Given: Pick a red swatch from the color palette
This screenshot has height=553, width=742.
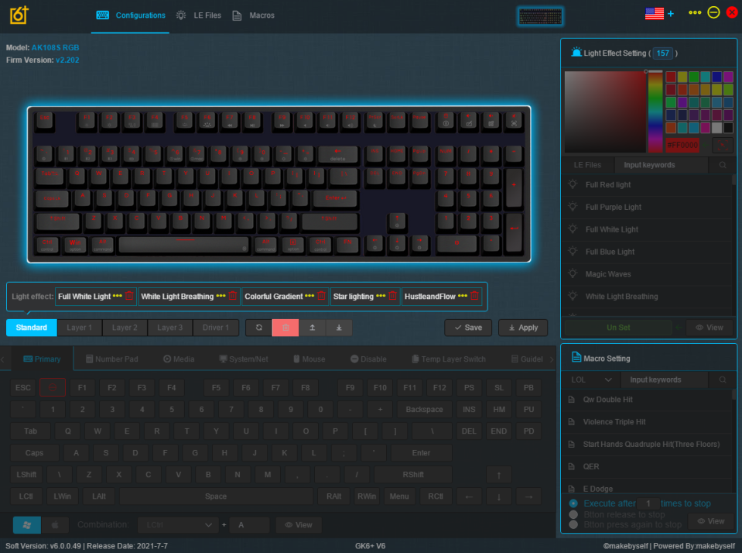Looking at the screenshot, I should 672,75.
